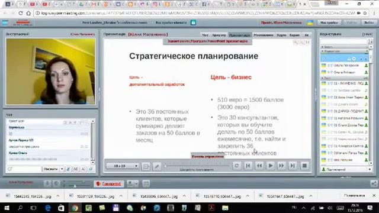Click the chat message input field
The height and width of the screenshot is (213, 379).
[24, 169]
